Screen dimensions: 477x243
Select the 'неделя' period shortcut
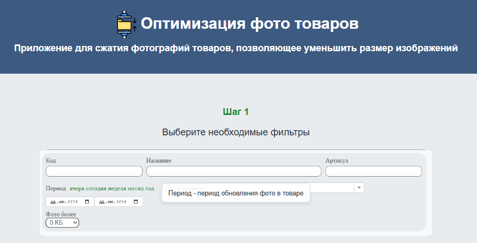(117, 189)
